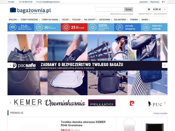Screen dimensions: 175x131
Task: Click into the search text field
Action: (110, 10)
